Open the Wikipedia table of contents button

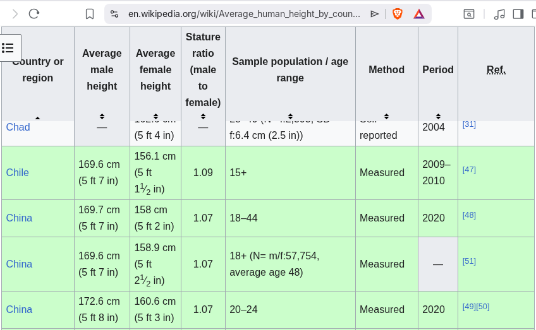coord(8,48)
